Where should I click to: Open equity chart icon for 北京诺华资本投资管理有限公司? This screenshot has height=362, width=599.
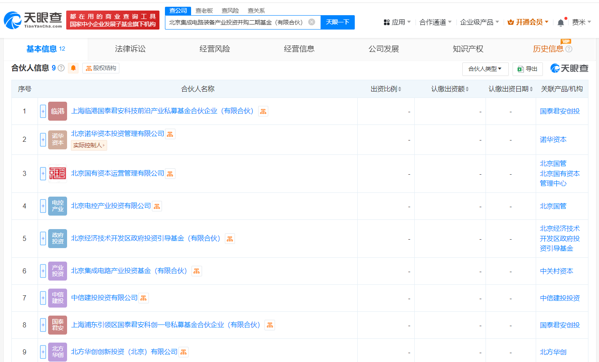click(170, 134)
